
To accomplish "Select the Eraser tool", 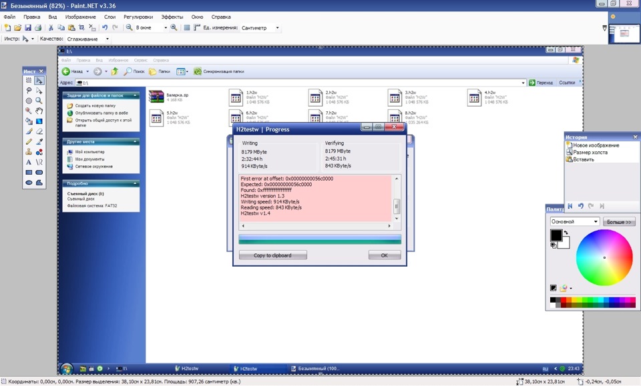I will (x=39, y=131).
